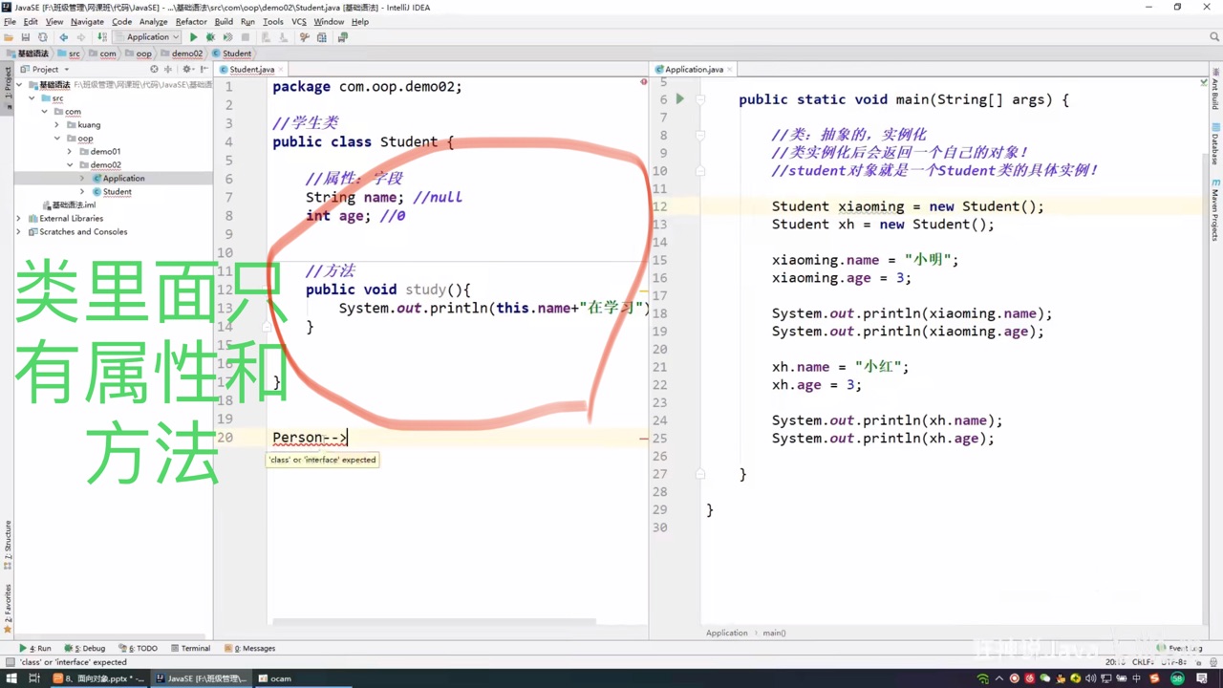Expand the External Libraries node

point(19,219)
